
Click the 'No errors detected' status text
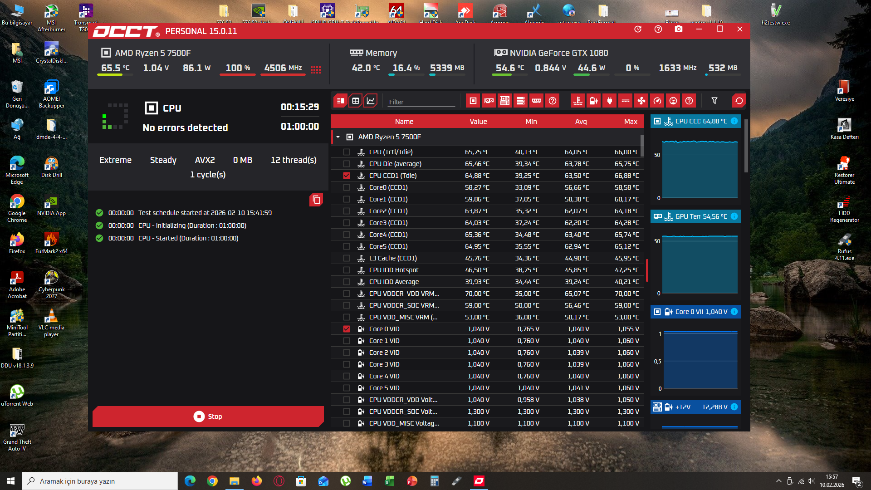click(x=185, y=128)
